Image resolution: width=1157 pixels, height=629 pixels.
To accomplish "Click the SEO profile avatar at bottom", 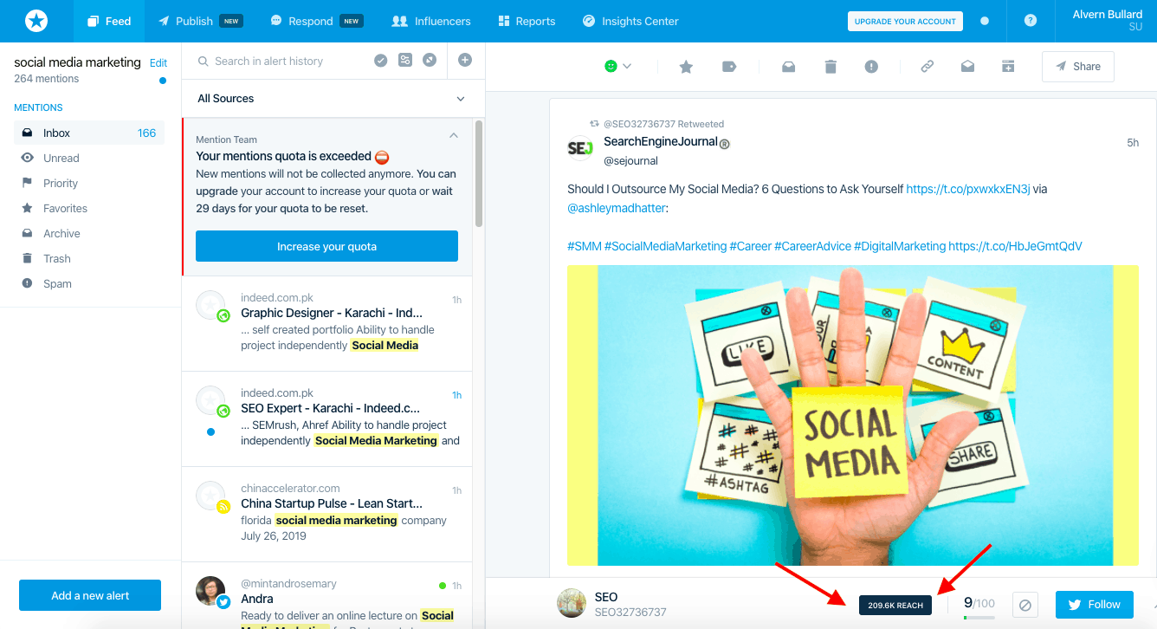I will coord(571,604).
